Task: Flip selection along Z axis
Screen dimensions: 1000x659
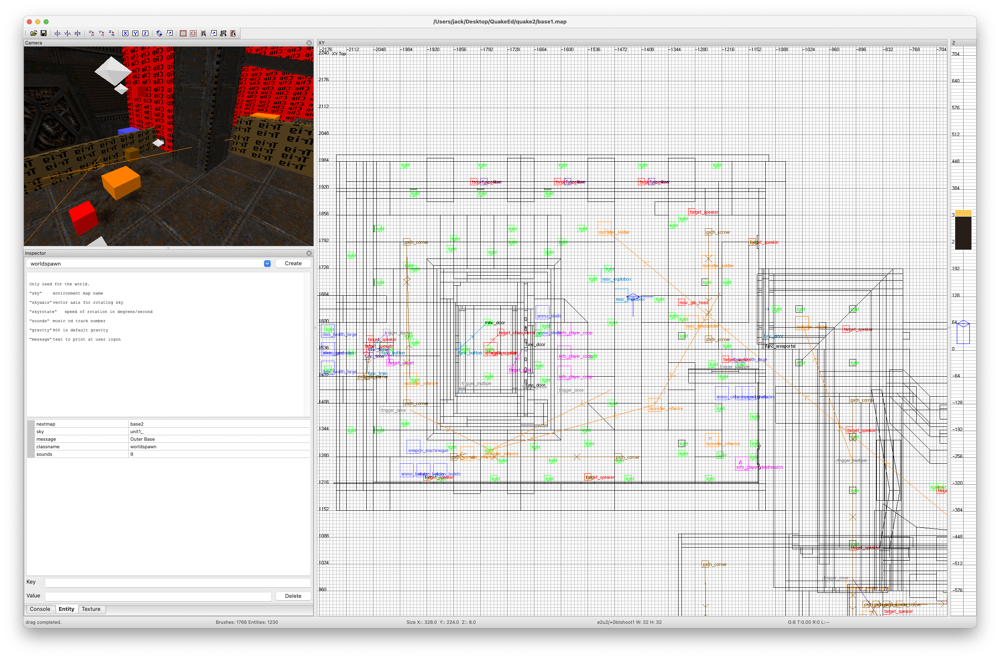Action: click(x=78, y=33)
